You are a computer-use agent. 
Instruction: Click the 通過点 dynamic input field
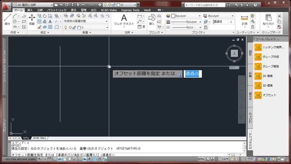coord(193,74)
